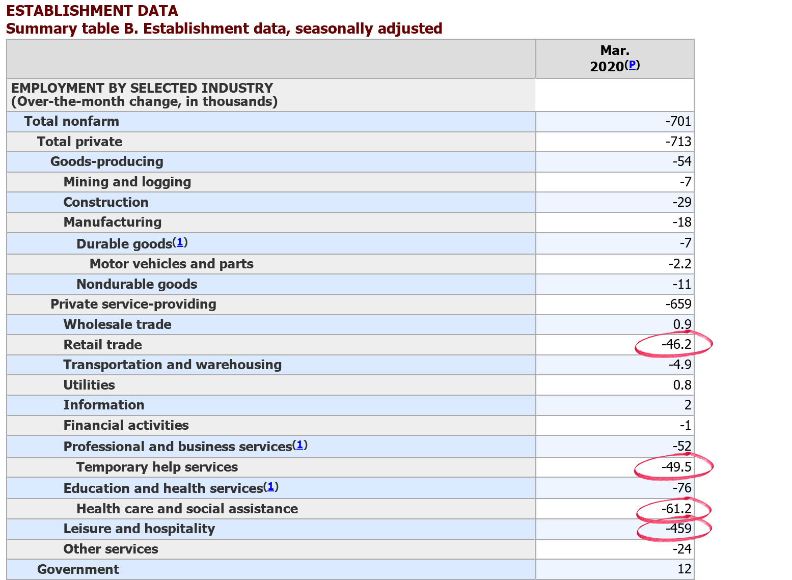
Task: Select 'Education and health services' label
Action: (x=163, y=488)
